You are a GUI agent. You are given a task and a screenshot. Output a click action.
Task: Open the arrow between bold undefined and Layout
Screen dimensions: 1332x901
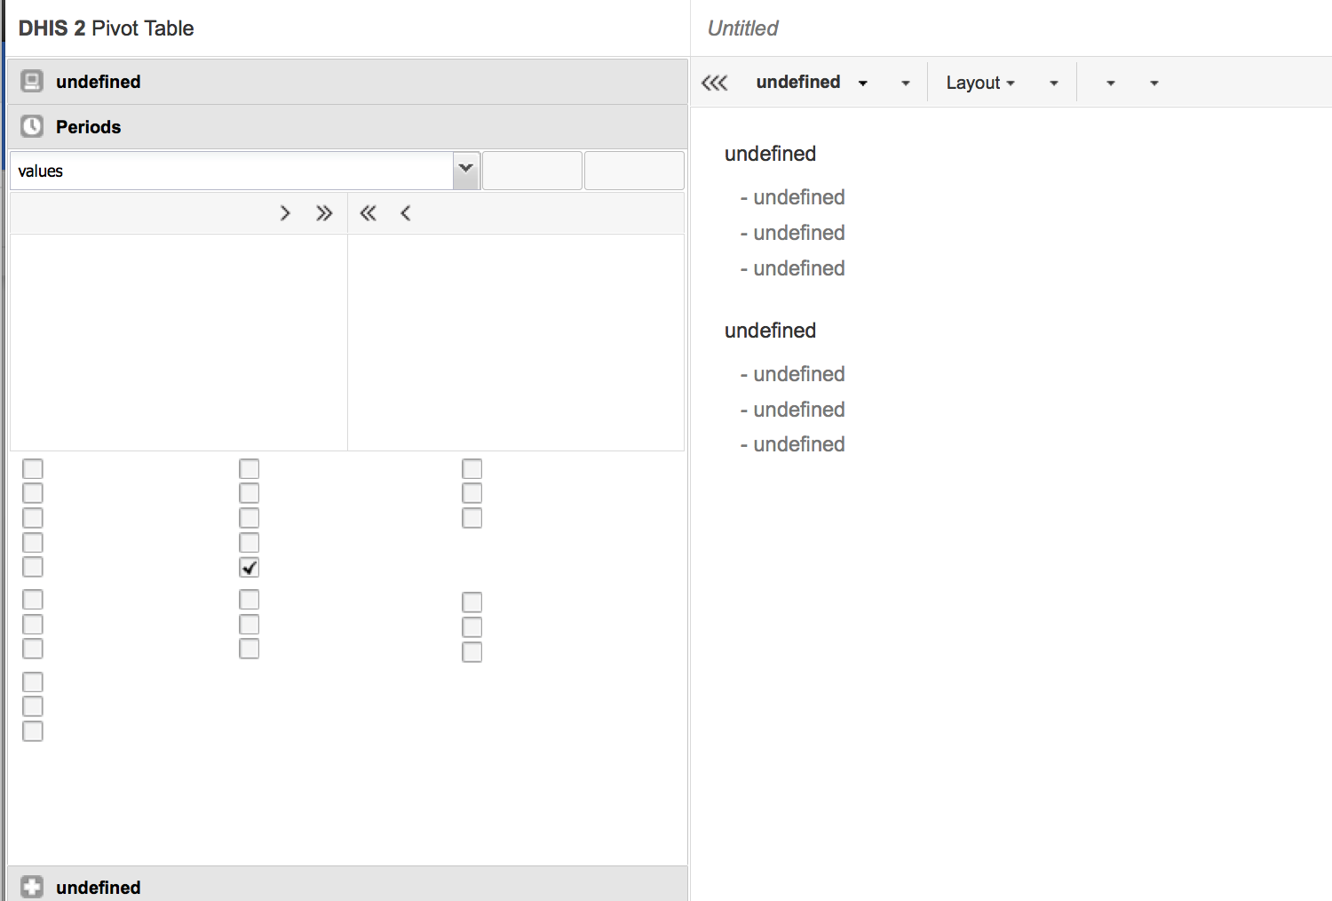click(906, 83)
